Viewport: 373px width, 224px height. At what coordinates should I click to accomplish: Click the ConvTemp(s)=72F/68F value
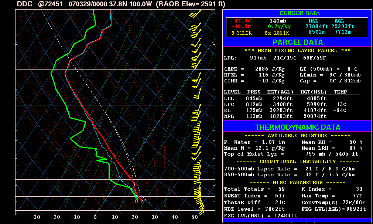click(x=333, y=203)
